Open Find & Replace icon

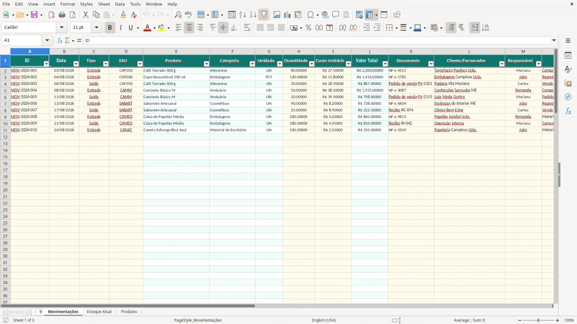[178, 15]
